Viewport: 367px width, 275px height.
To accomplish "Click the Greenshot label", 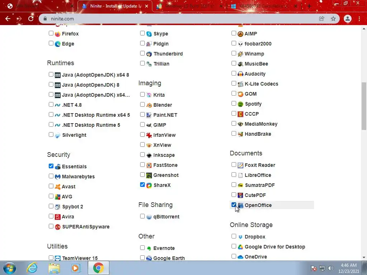I will point(166,175).
